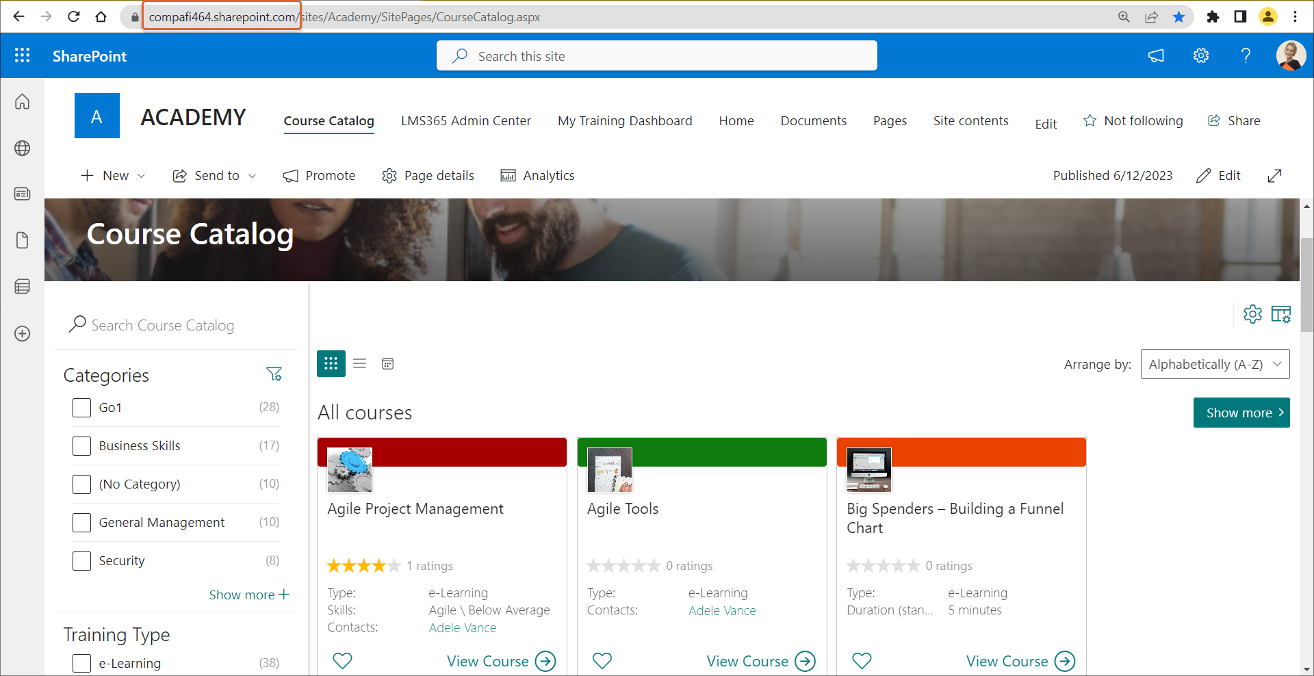Open course catalog web part settings gear
This screenshot has height=676, width=1314.
click(1252, 314)
